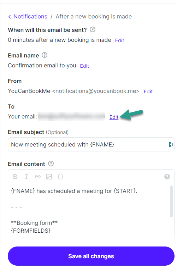This screenshot has height=266, width=177.
Task: Edit the From address
Action: click(148, 92)
